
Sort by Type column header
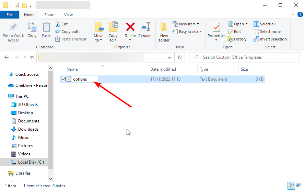[x=204, y=69]
